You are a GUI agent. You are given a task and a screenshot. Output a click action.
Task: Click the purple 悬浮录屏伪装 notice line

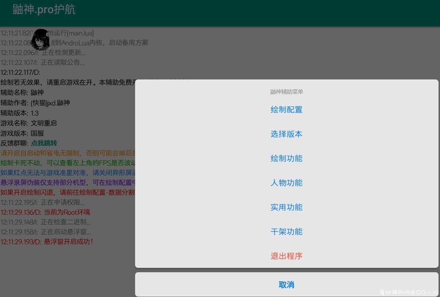(68, 183)
